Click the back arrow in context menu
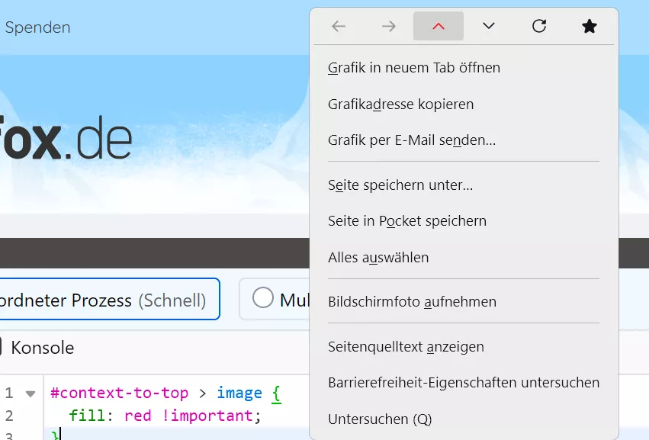 tap(339, 27)
